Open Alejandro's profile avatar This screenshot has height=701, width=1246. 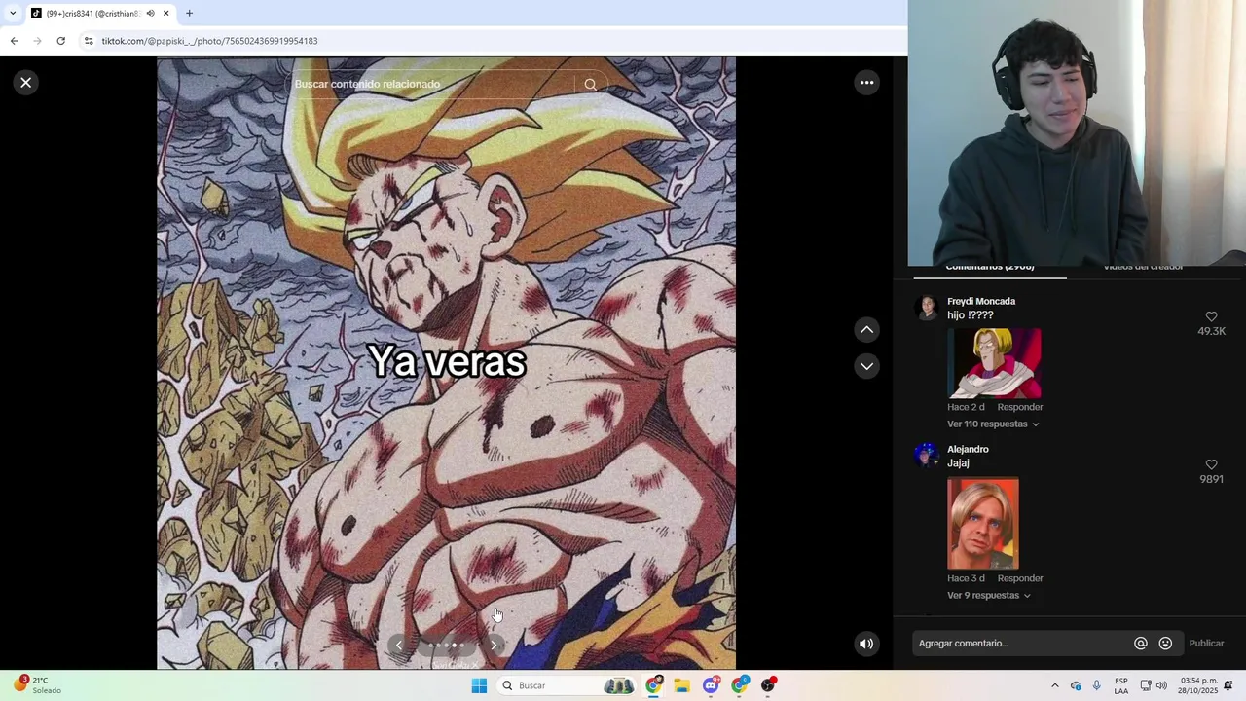(927, 456)
